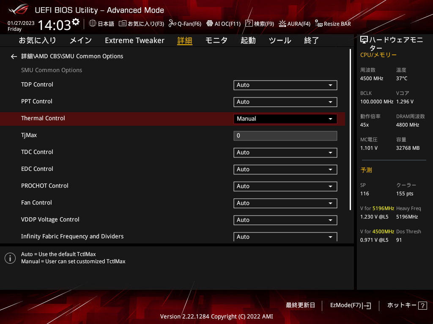The height and width of the screenshot is (324, 433).
Task: Click the back arrow beside the breadcrumb path
Action: 14,57
